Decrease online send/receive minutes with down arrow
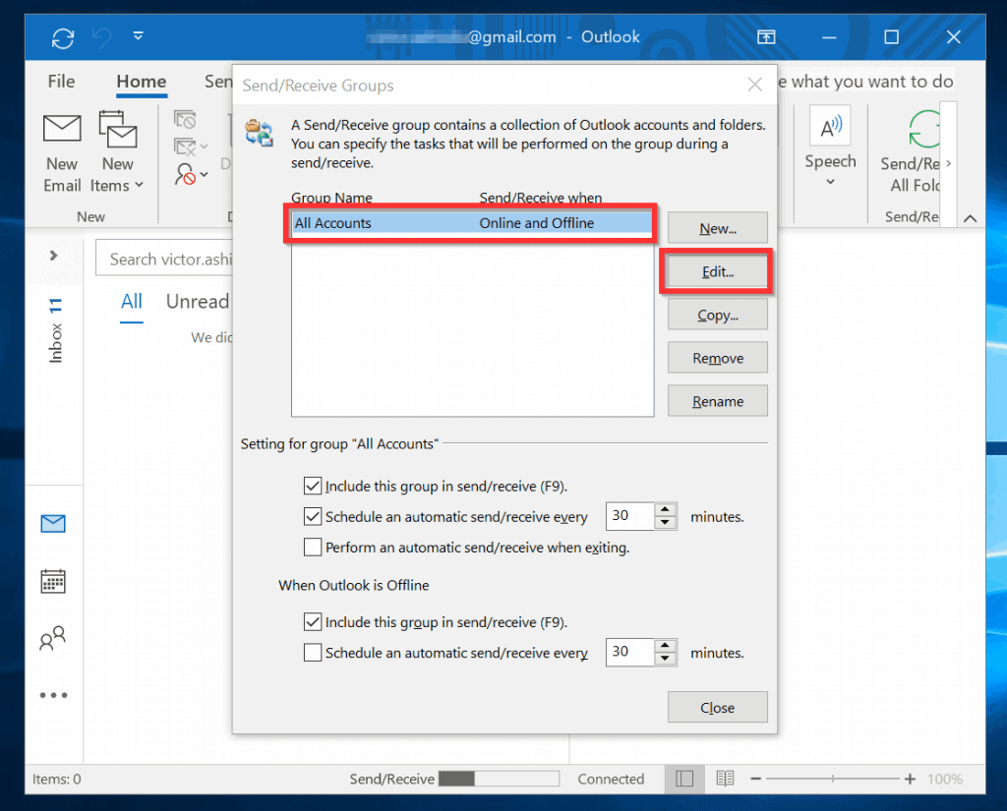This screenshot has height=811, width=1007. (666, 523)
